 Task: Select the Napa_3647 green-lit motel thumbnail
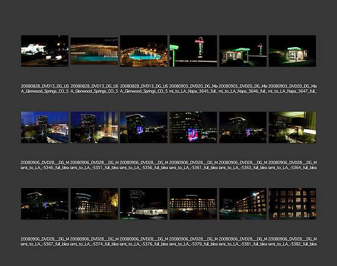(292, 51)
